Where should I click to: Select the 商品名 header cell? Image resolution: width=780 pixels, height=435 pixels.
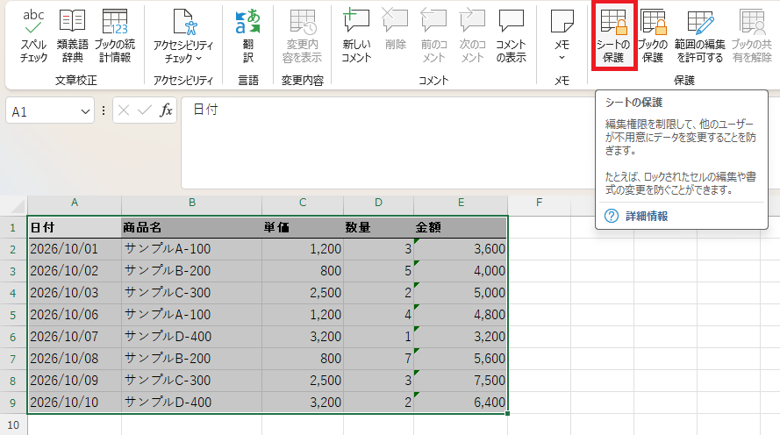(191, 228)
